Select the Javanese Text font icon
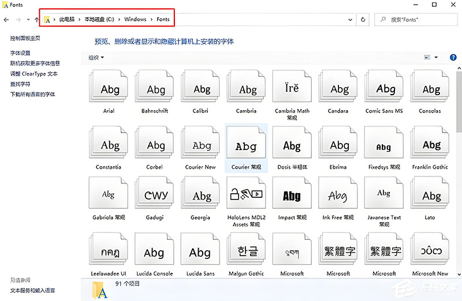The height and width of the screenshot is (301, 462). (x=384, y=193)
